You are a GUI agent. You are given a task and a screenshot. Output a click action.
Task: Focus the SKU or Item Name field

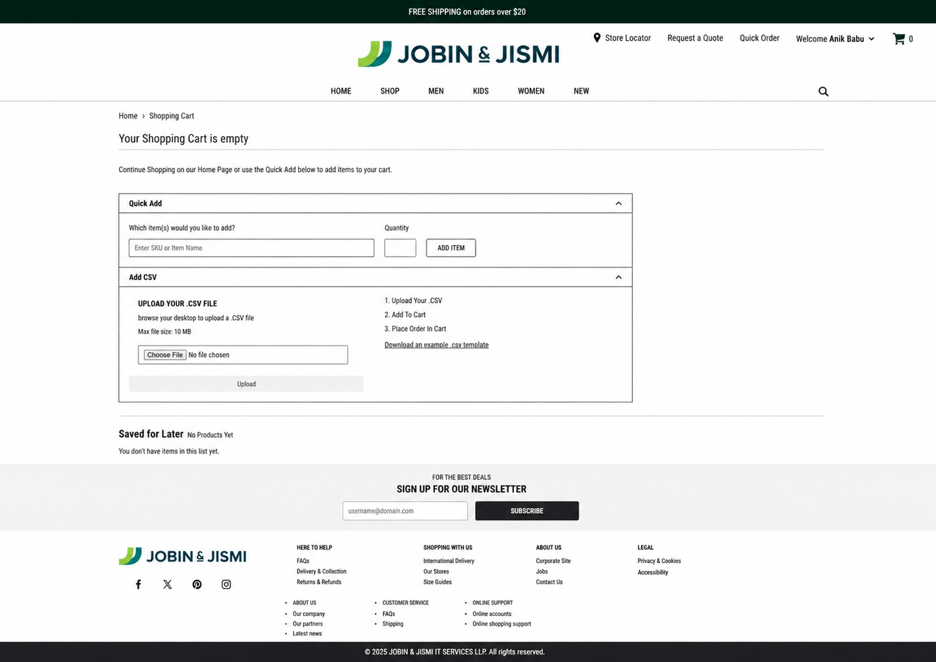coord(251,248)
